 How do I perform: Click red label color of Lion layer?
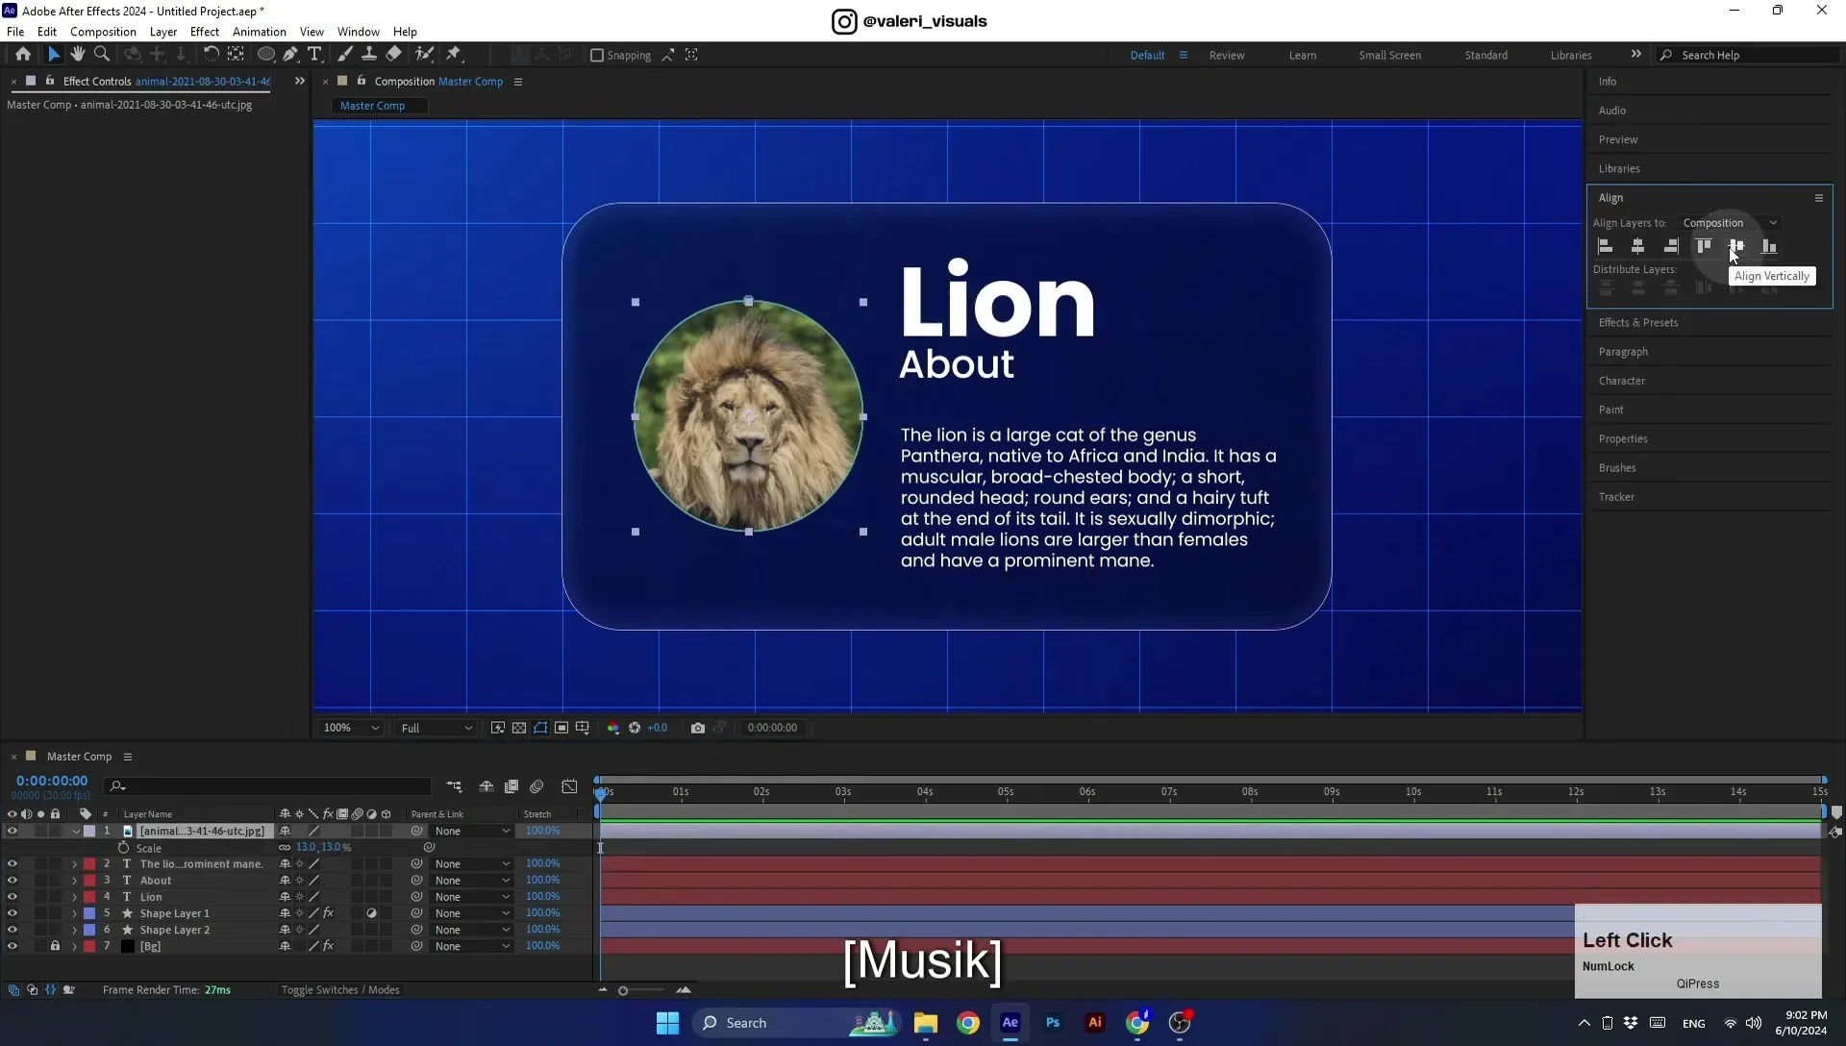tap(89, 897)
